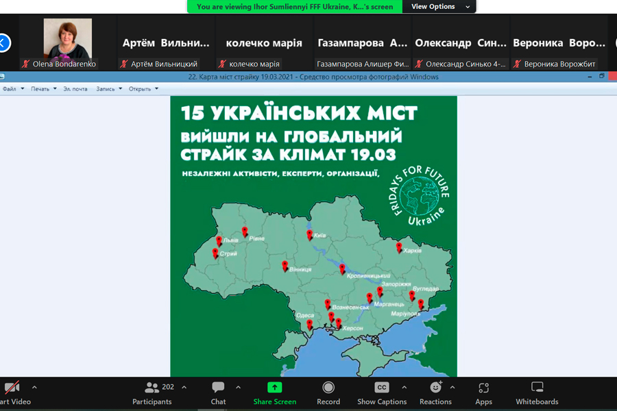617x411 pixels.
Task: Click muted mic icon of Вероника Ворожбит
Action: point(518,64)
